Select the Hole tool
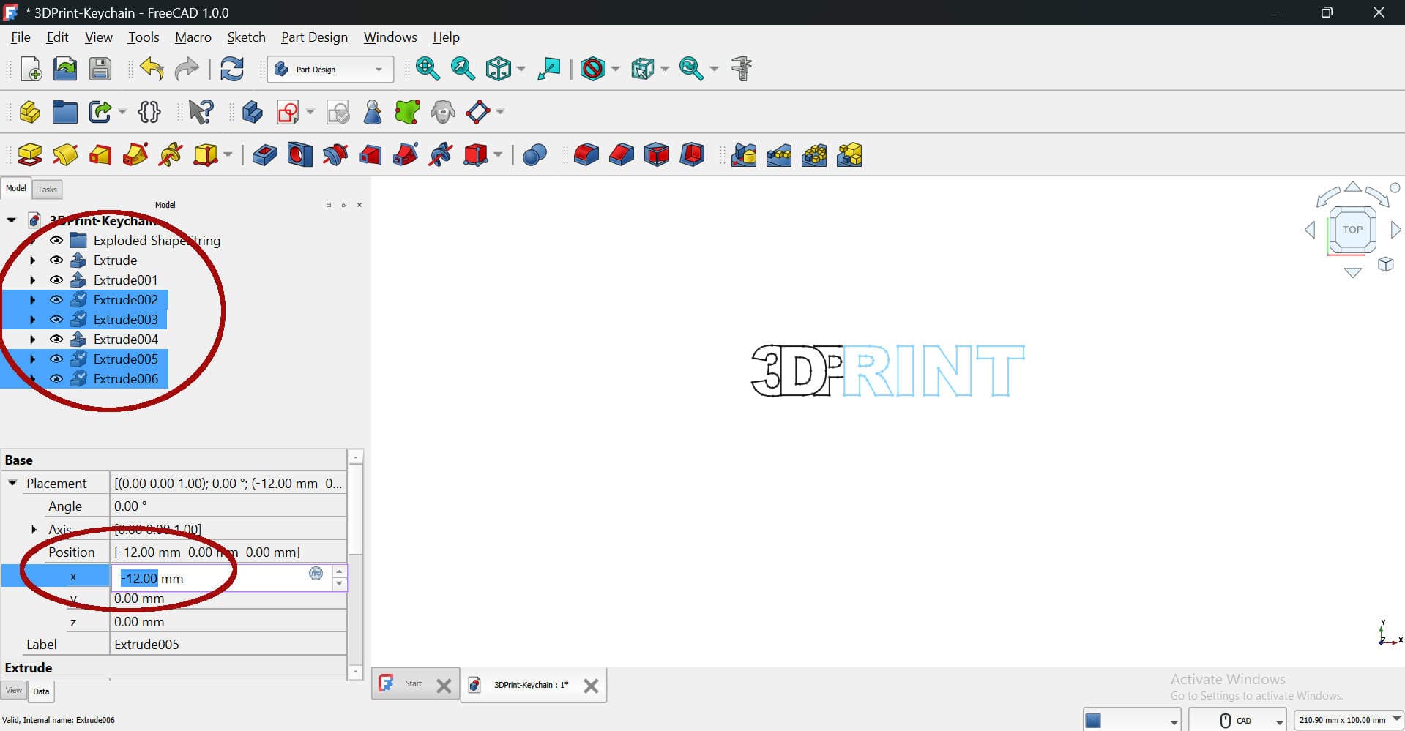 [x=299, y=154]
